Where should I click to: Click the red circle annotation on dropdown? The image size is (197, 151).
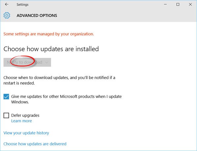[x=22, y=61]
